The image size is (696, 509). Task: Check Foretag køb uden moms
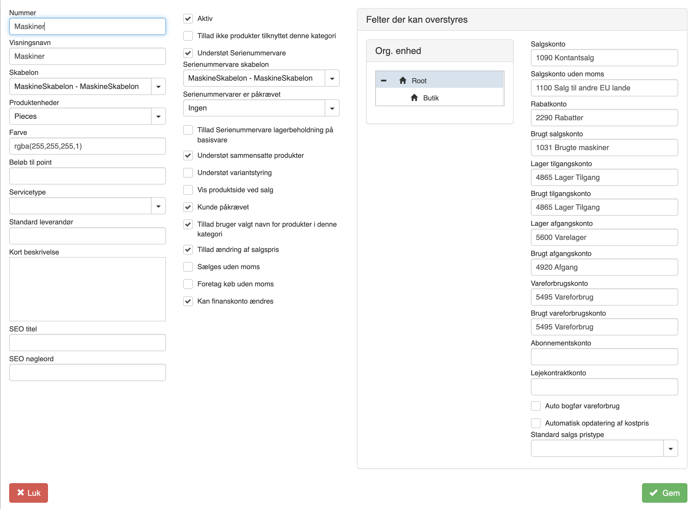[188, 284]
